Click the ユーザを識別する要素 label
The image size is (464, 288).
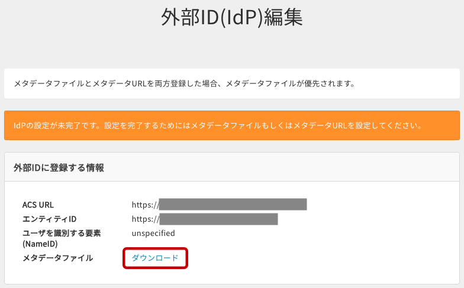[x=61, y=234]
